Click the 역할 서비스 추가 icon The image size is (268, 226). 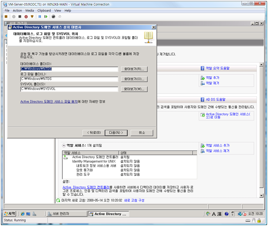[203, 146]
